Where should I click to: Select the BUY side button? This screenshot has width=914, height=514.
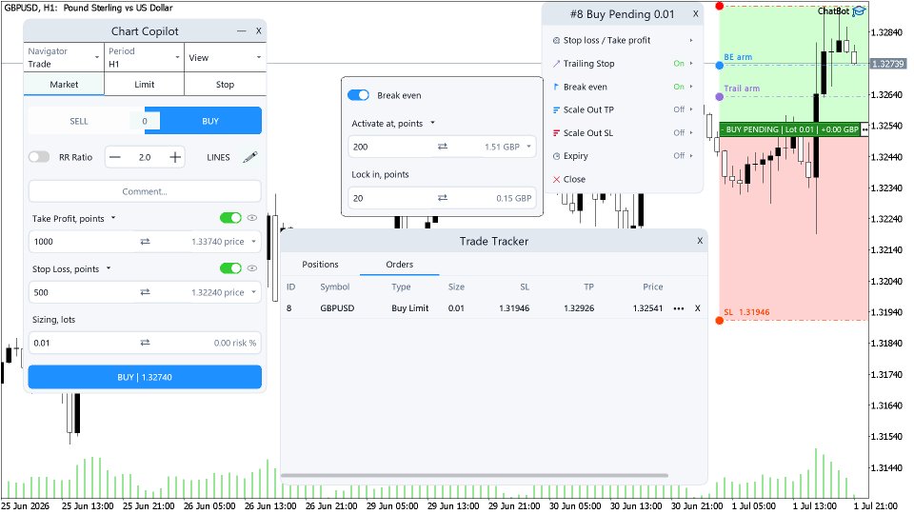[210, 121]
